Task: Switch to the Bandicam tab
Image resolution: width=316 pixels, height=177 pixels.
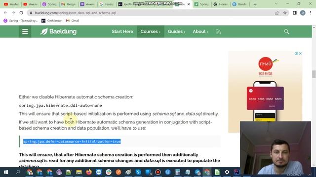Action: click(239, 4)
